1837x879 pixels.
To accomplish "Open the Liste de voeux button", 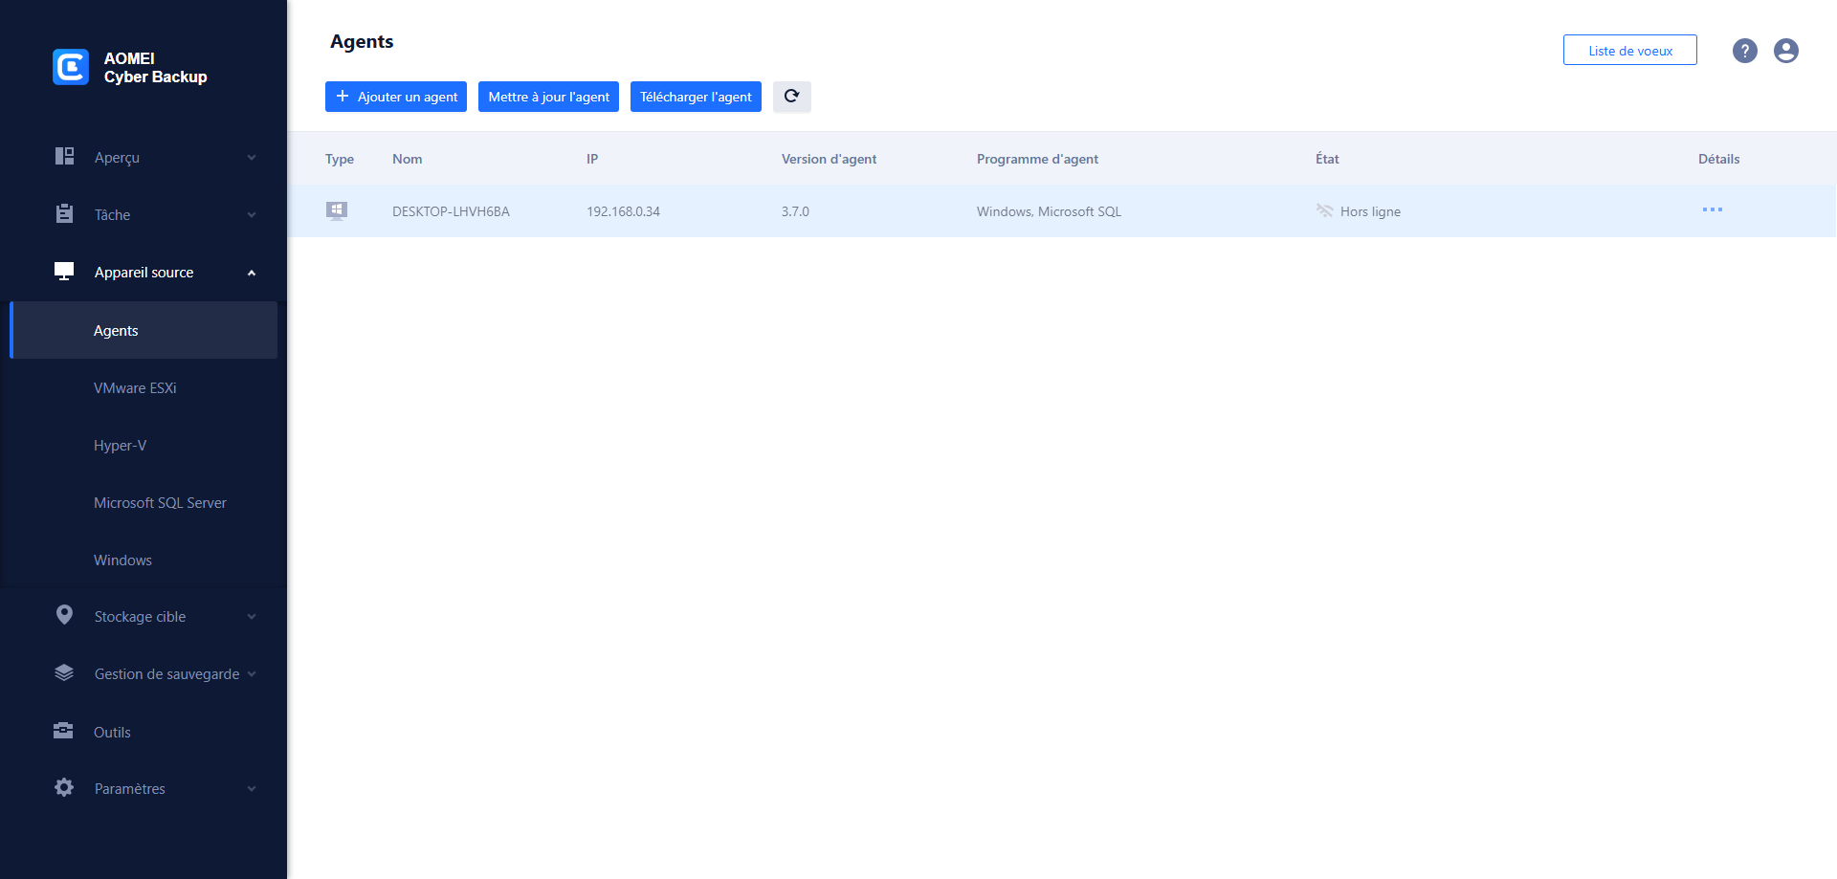I will (x=1630, y=50).
